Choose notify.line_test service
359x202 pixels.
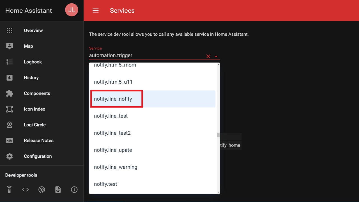[152, 116]
